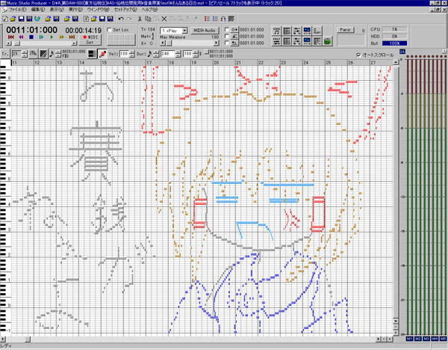This screenshot has width=448, height=350.
Task: Open the green MIDI device icon
Action: click(328, 41)
